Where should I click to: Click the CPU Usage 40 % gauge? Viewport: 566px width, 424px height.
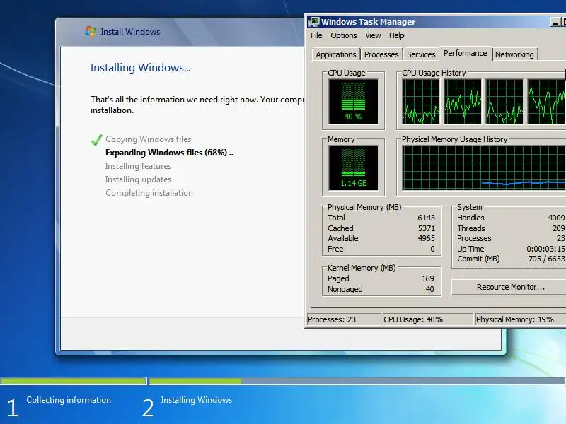[x=353, y=102]
